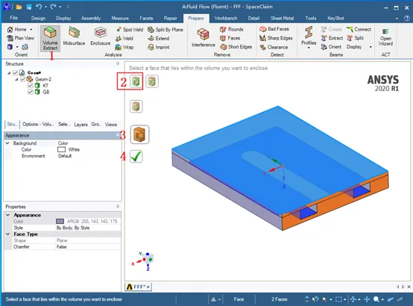Click Split By Plane tool
The image size is (413, 306).
[x=165, y=30]
